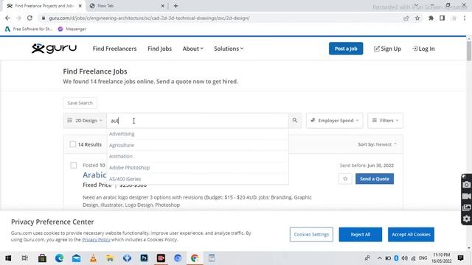Click the share page icon in address bar

click(x=406, y=18)
